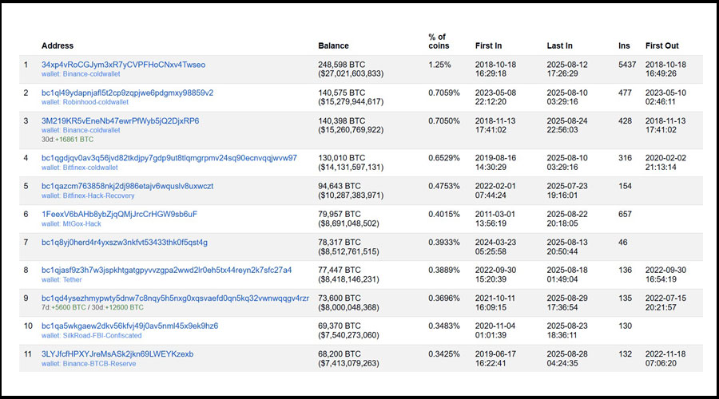Select the Bitfinex-Hack-Recovery wallet link

tap(97, 196)
